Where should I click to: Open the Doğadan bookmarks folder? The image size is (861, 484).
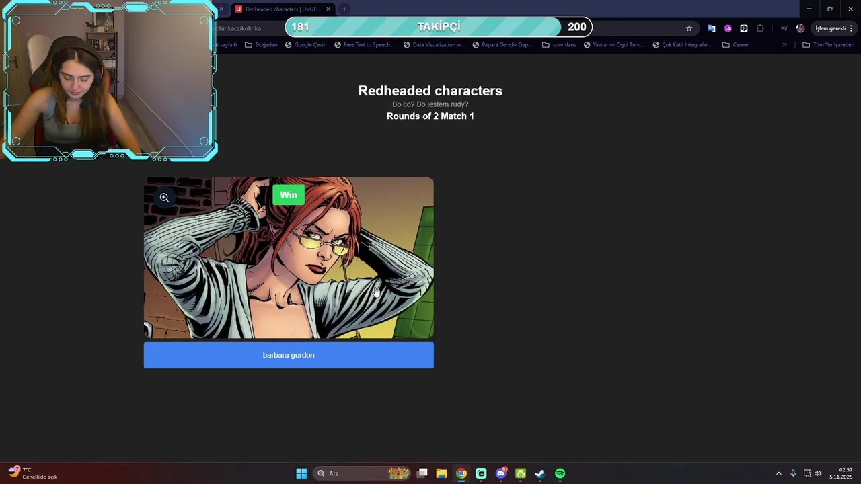(x=261, y=45)
